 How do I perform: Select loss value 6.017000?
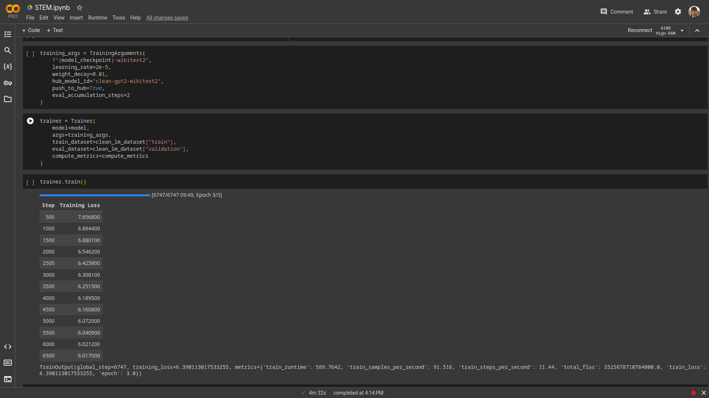[89, 356]
